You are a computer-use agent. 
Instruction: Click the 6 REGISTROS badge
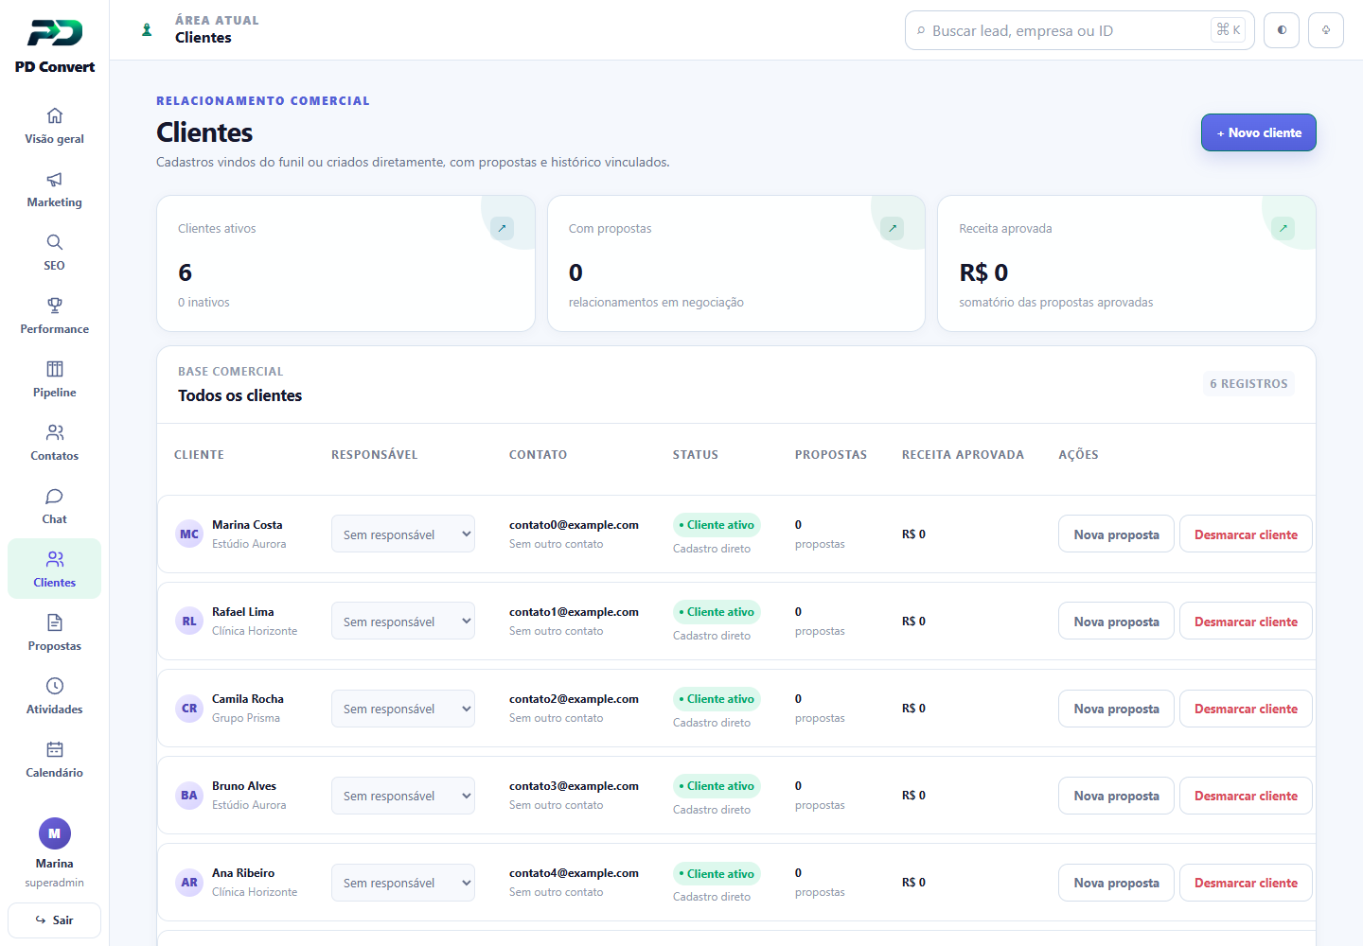(x=1248, y=384)
